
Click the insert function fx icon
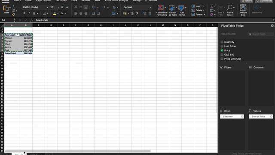point(31,20)
